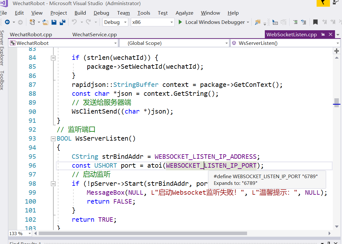Click the Redo arrow icon

click(88, 22)
